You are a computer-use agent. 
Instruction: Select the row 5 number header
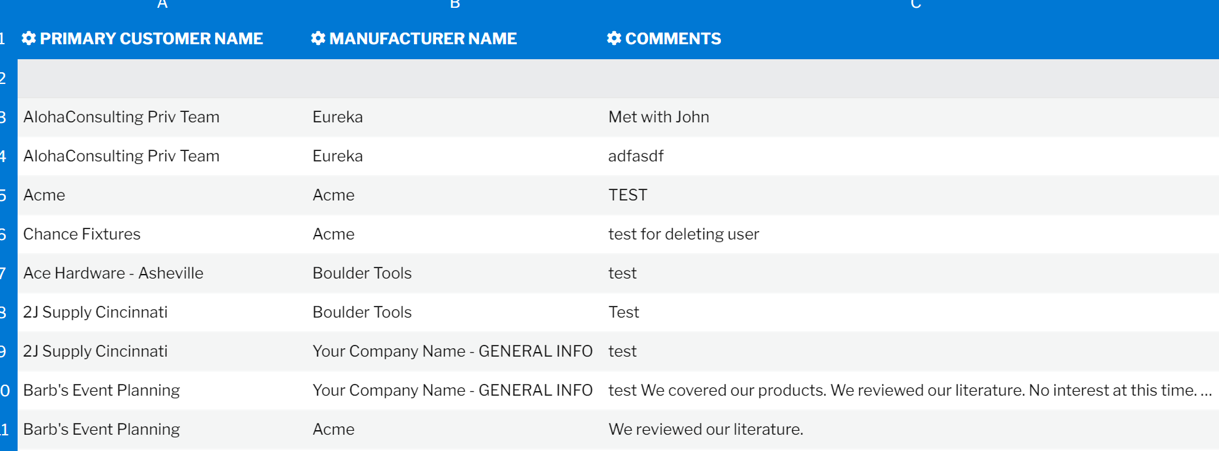click(x=5, y=195)
